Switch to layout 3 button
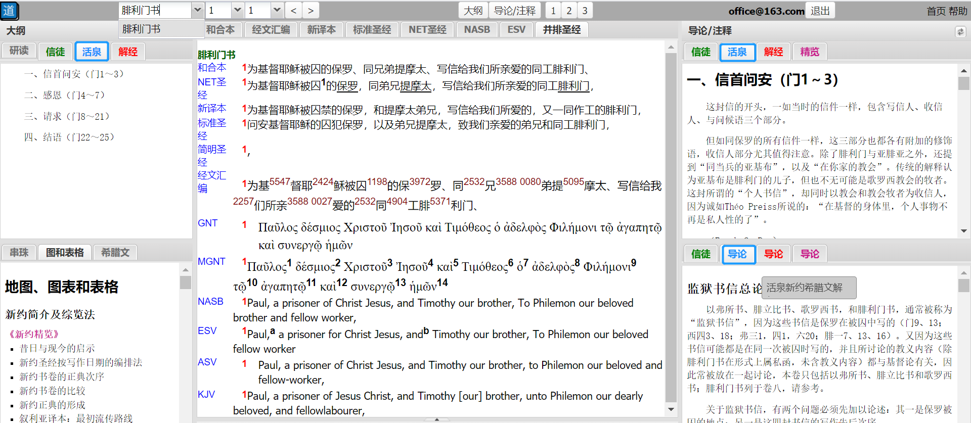 585,11
